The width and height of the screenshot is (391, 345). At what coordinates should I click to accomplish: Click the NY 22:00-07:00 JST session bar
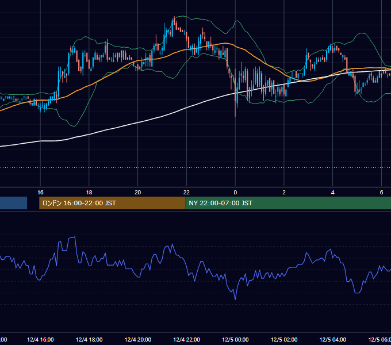point(288,203)
